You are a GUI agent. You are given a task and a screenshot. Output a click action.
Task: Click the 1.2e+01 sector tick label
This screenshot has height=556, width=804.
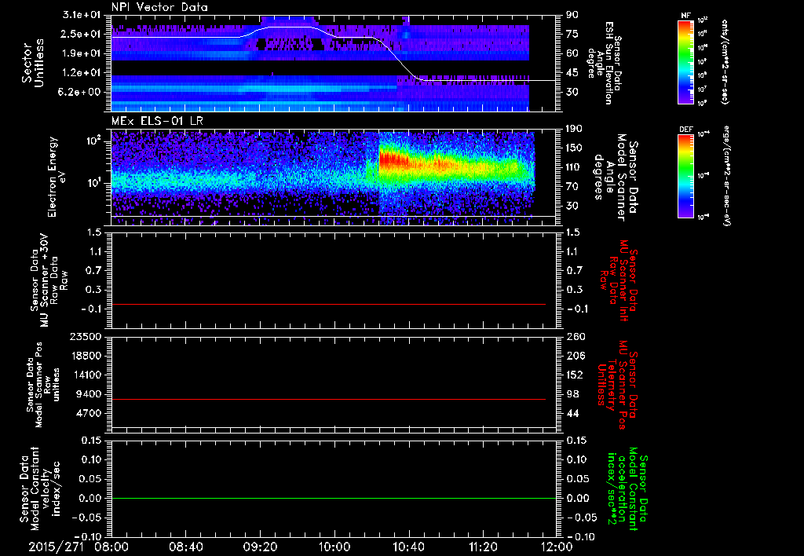(x=81, y=73)
